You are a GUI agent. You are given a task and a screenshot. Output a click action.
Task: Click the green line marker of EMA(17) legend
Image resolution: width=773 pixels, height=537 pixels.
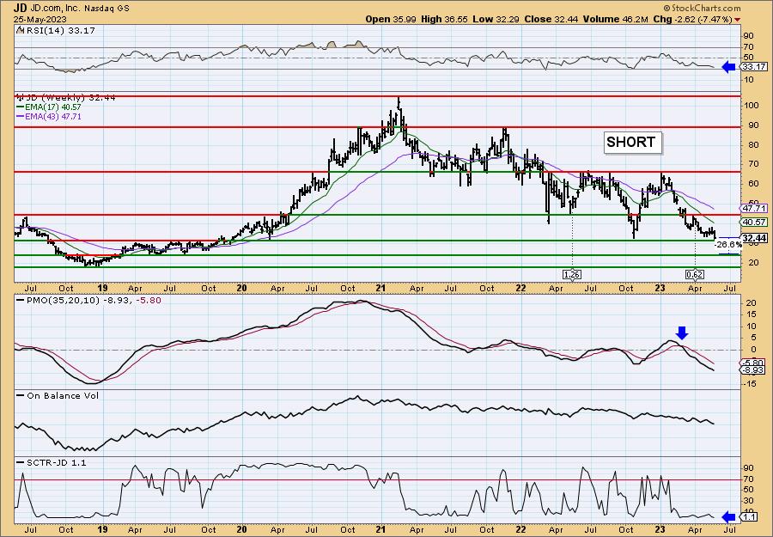click(x=21, y=107)
